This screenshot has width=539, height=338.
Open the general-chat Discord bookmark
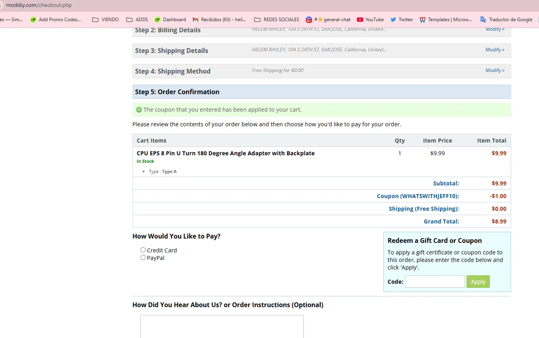point(328,19)
